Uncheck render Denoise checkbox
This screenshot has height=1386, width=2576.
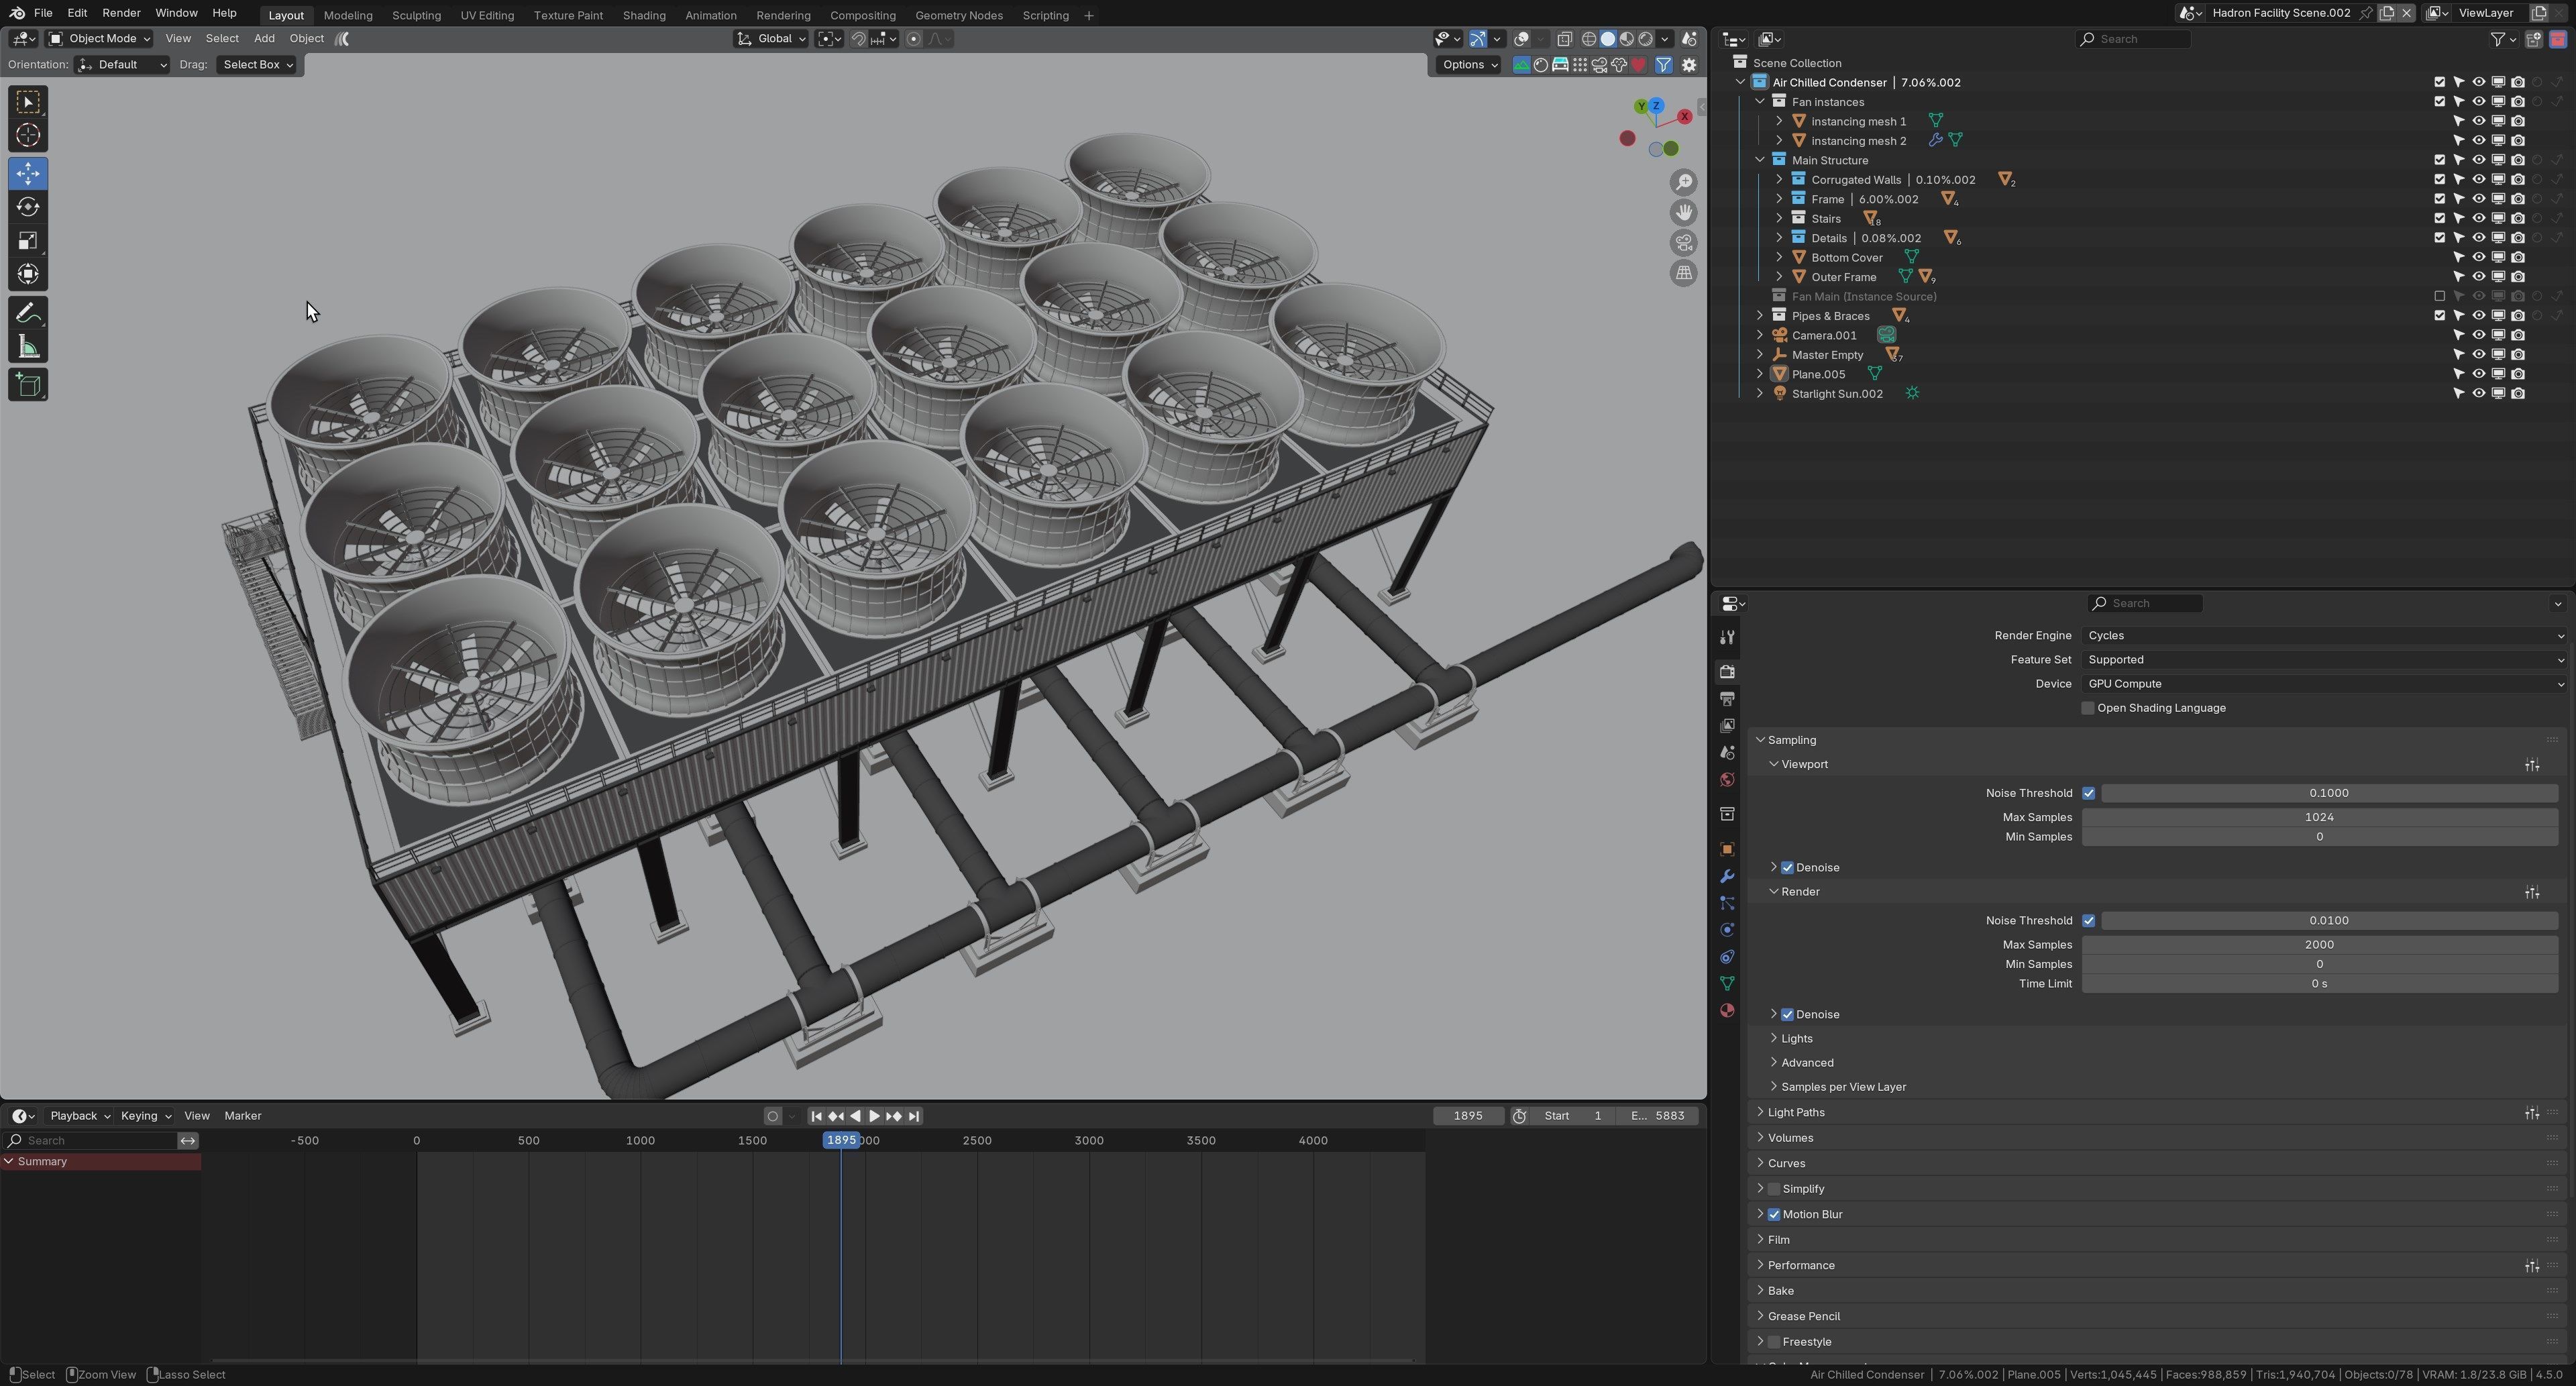tap(1787, 1015)
